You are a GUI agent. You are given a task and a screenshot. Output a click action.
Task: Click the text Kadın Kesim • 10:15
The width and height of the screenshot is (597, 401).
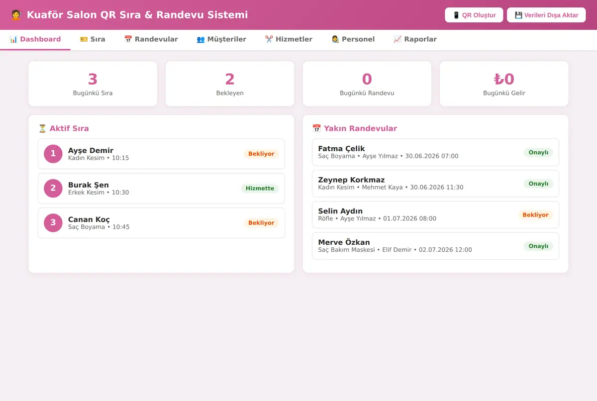(x=99, y=158)
